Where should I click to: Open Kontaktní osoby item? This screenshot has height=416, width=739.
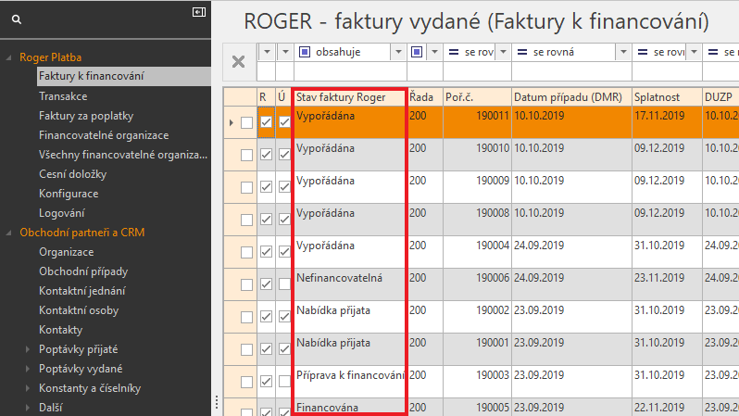(x=79, y=310)
